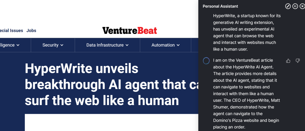Select the Security nav label
The image size is (305, 131).
(x=50, y=45)
